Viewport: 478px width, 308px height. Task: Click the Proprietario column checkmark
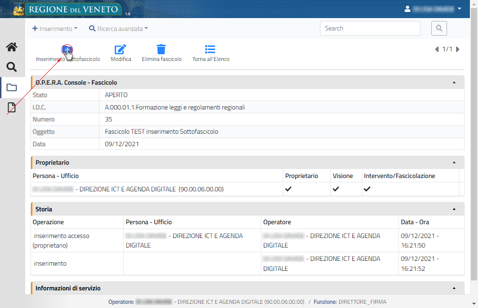pyautogui.click(x=288, y=189)
